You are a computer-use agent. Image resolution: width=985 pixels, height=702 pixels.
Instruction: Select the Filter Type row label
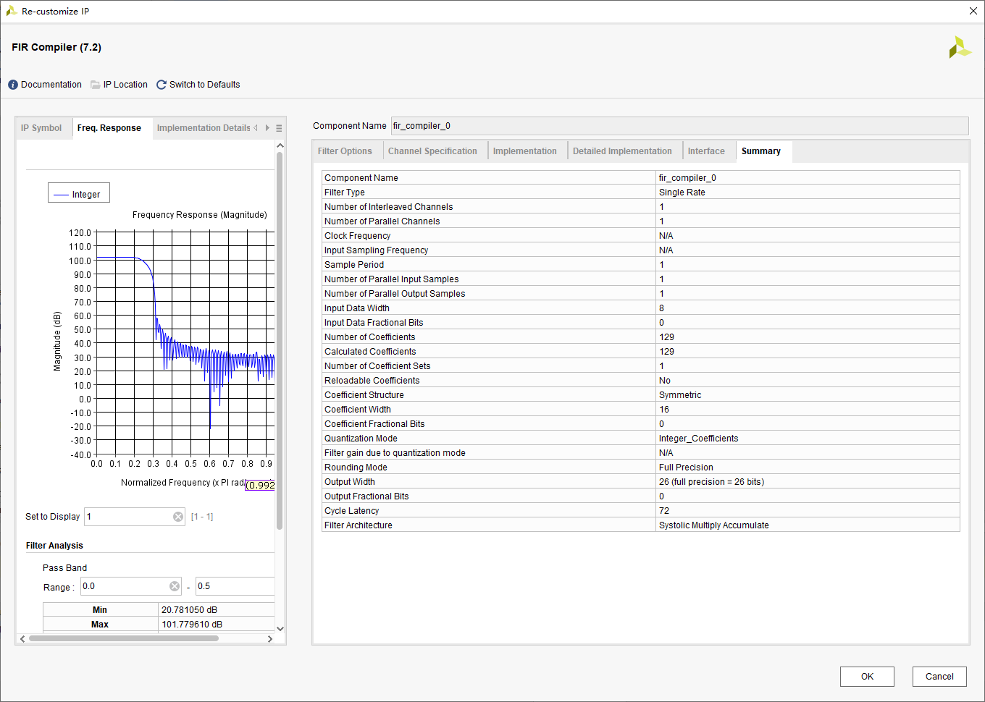pyautogui.click(x=345, y=193)
